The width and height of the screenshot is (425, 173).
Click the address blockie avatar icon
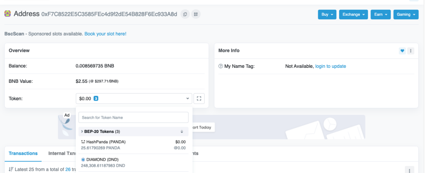pos(7,14)
